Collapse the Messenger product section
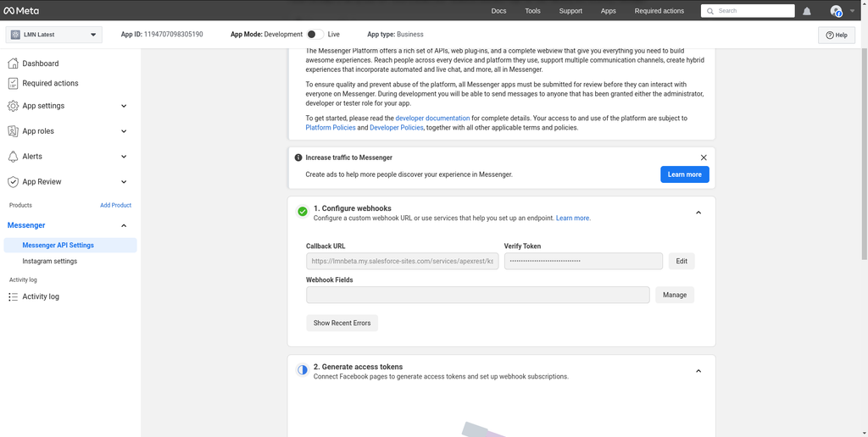The height and width of the screenshot is (437, 868). click(x=124, y=225)
